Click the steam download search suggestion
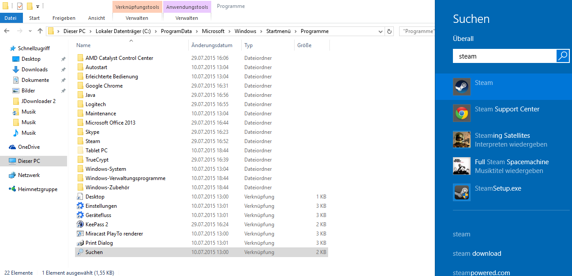Viewport: 572px width, 276px height. [477, 254]
